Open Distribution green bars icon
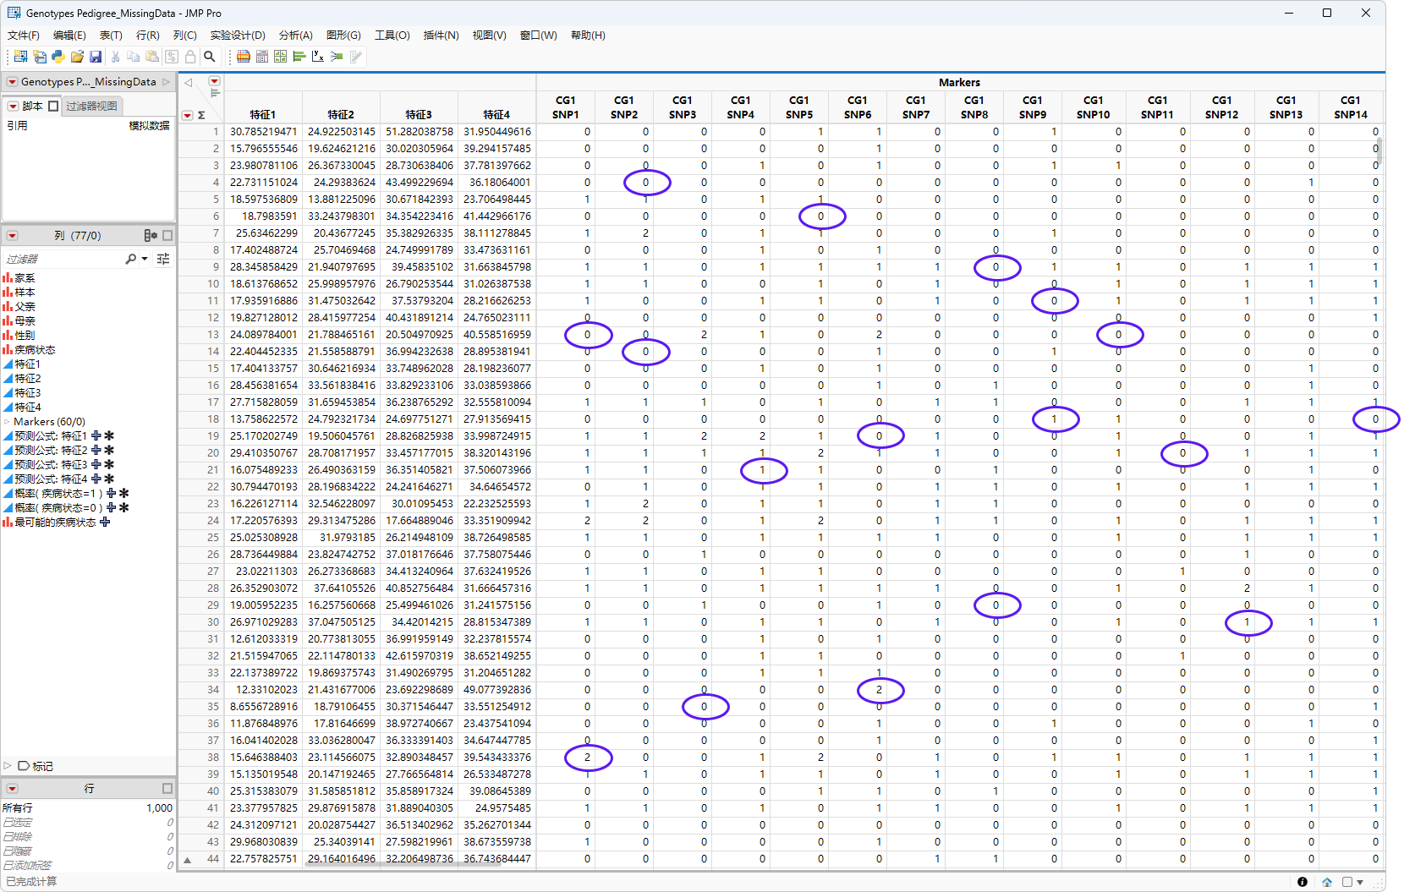The image size is (1404, 892). (299, 57)
